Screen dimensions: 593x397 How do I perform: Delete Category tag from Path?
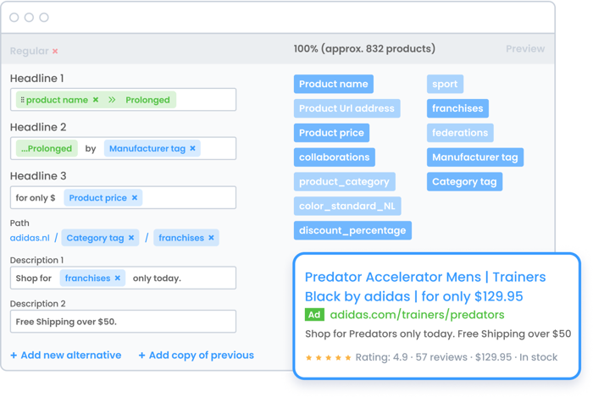pyautogui.click(x=131, y=238)
